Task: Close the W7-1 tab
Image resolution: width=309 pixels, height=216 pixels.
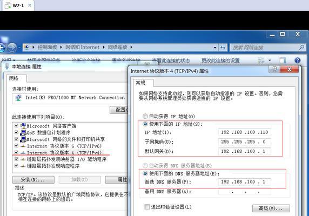Action: (x=30, y=5)
